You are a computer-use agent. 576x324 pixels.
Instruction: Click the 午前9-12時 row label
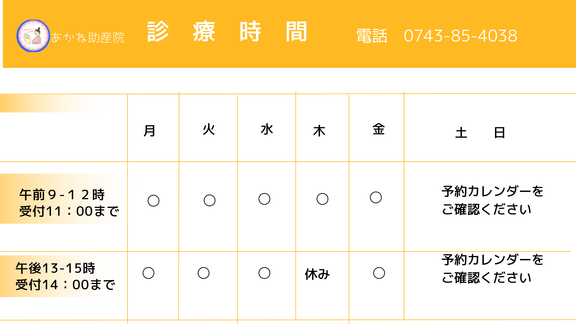pos(62,195)
